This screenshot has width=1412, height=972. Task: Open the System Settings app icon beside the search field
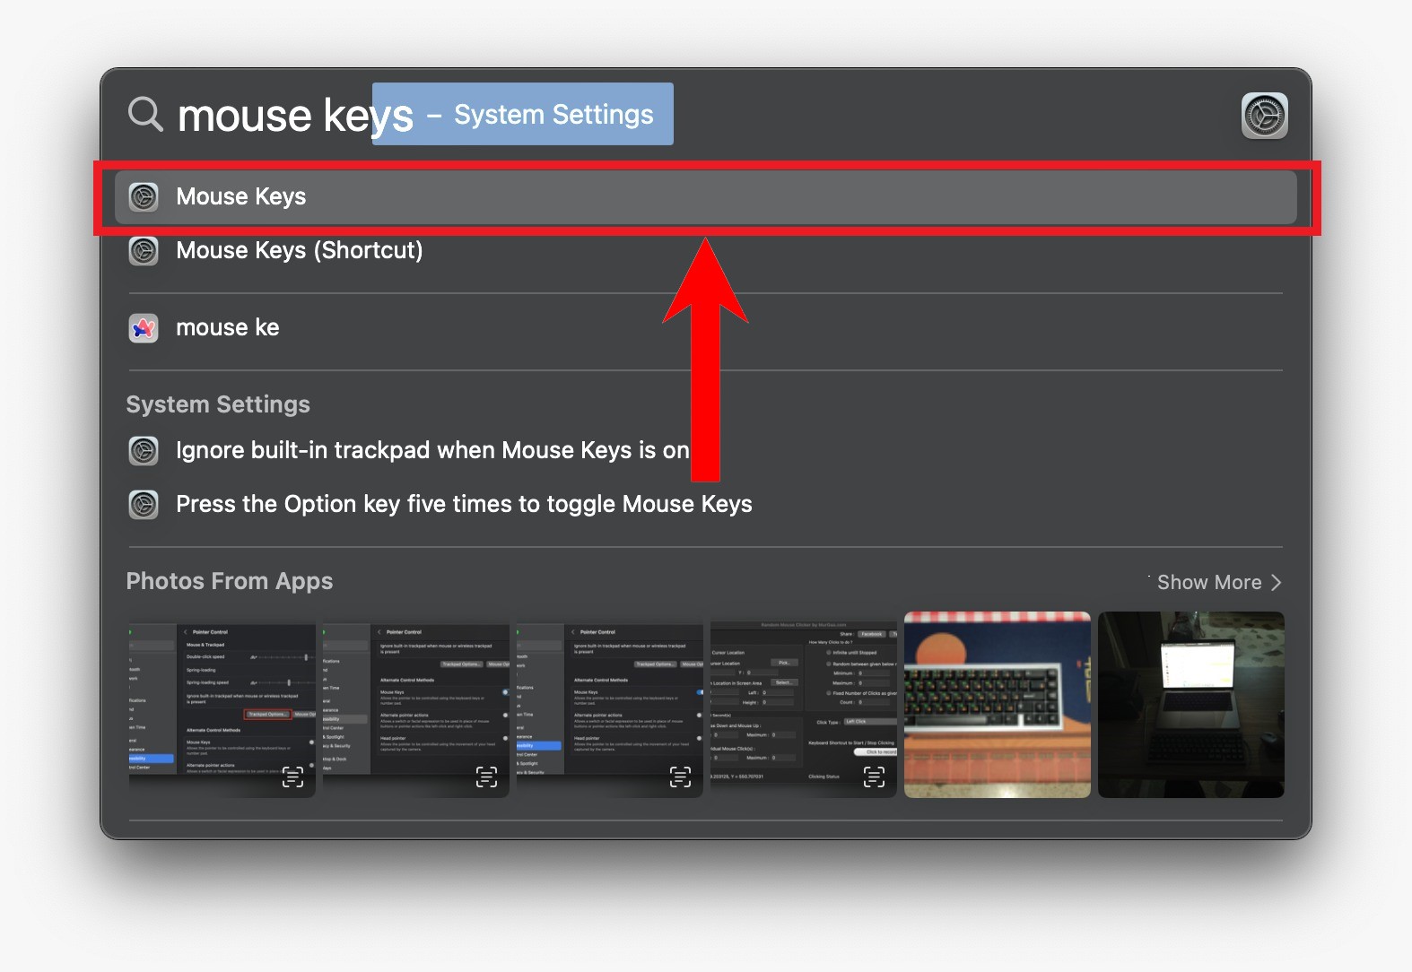[1264, 116]
